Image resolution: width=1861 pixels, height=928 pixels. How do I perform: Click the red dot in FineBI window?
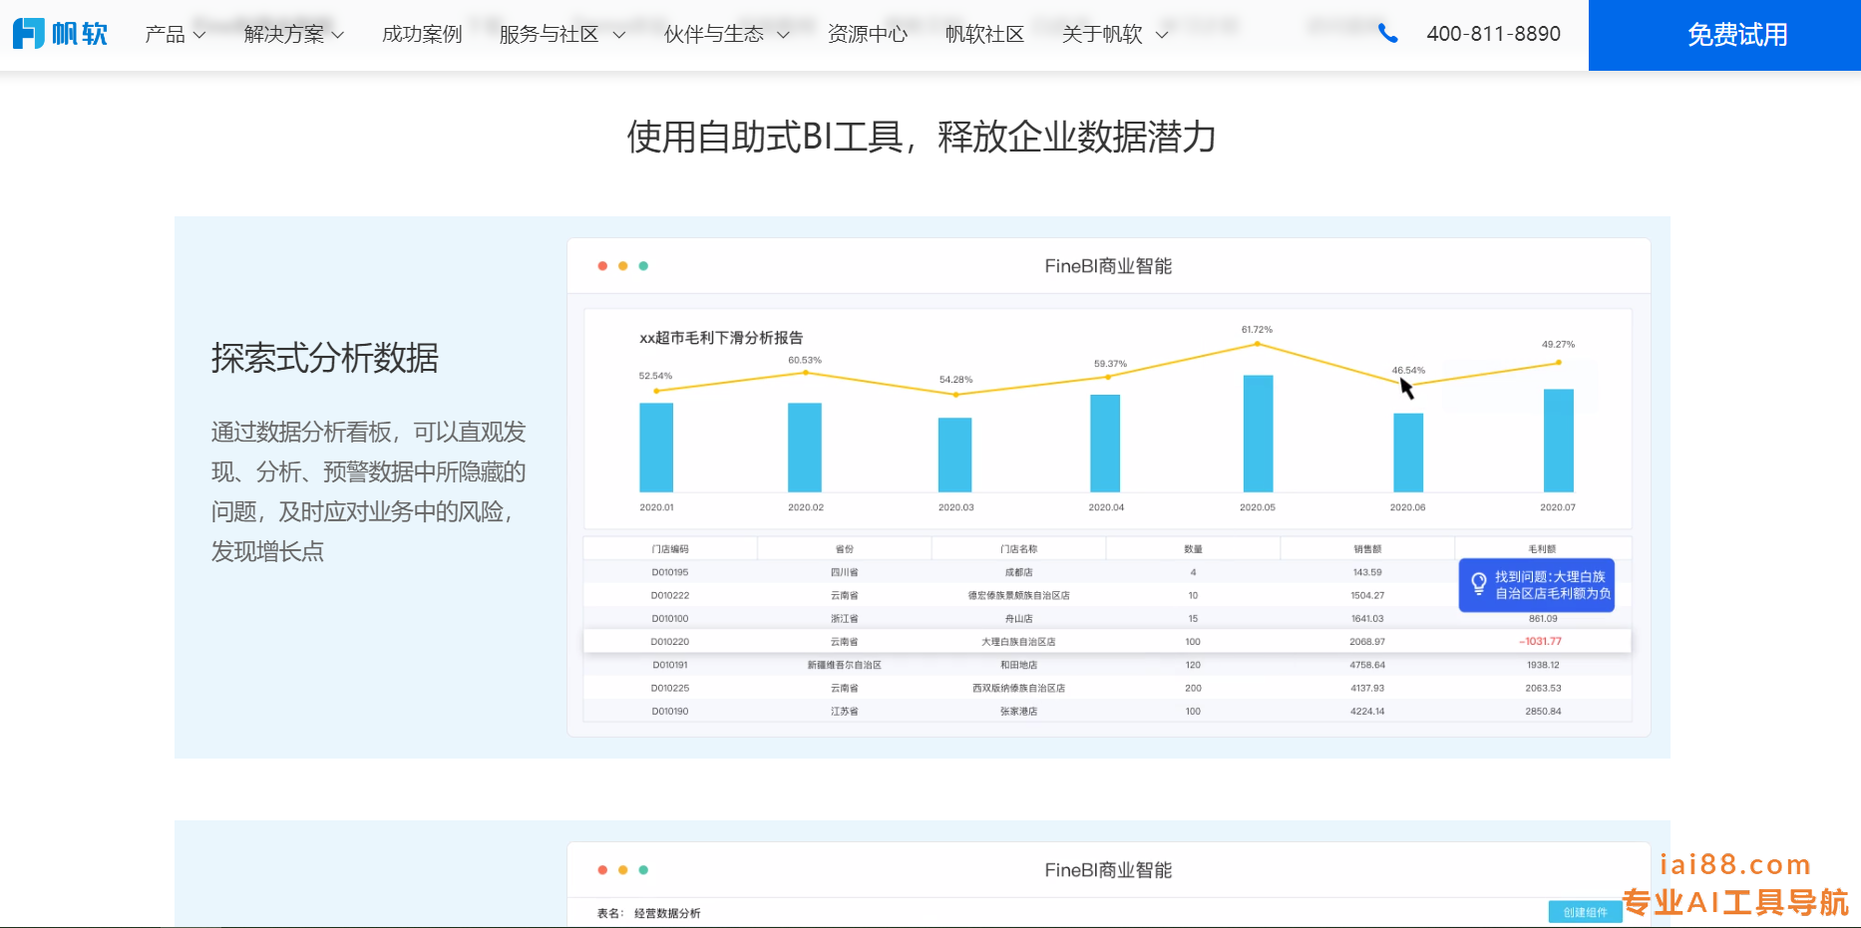point(602,266)
